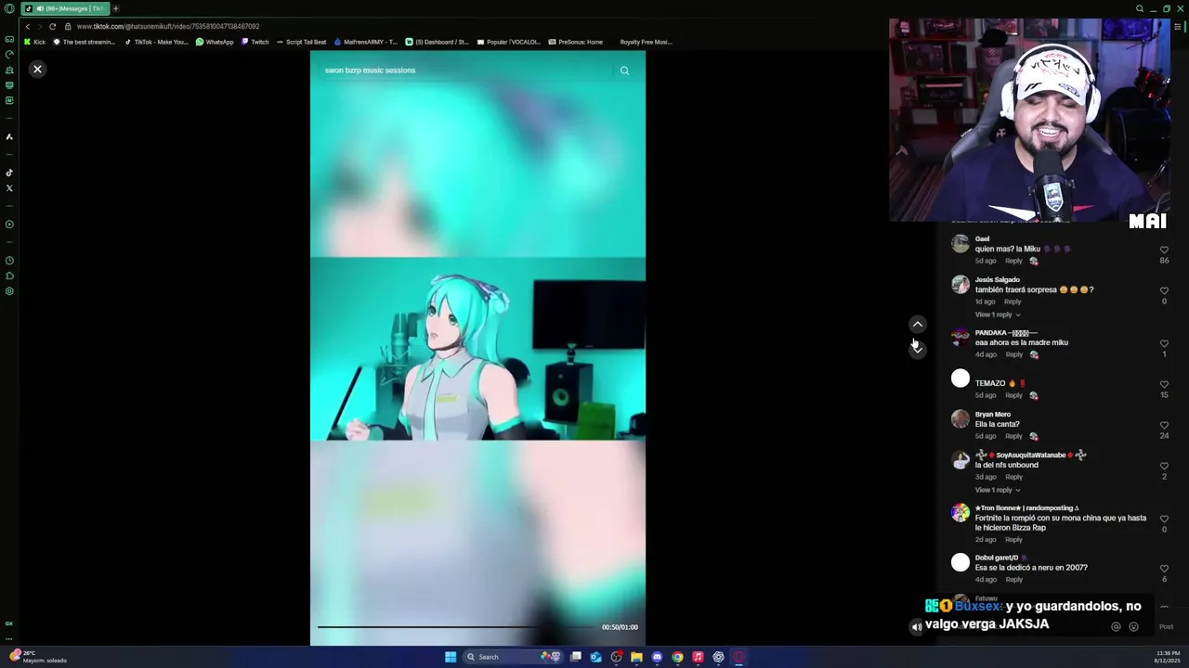
Task: Open browser search icon in title bar
Action: [1140, 8]
